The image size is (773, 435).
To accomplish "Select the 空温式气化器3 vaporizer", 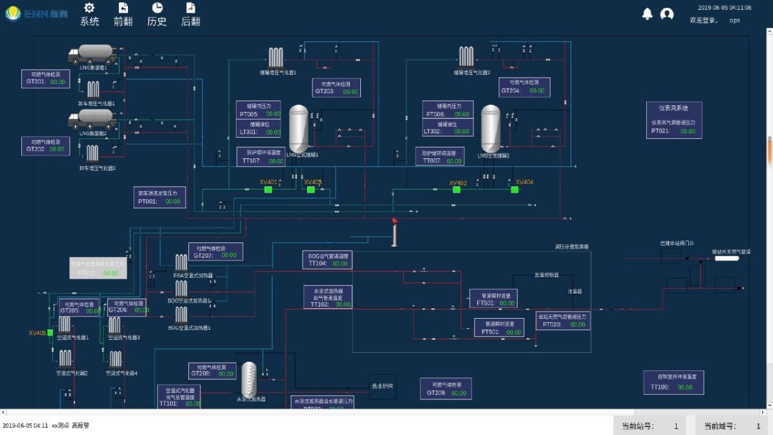I will coord(114,325).
